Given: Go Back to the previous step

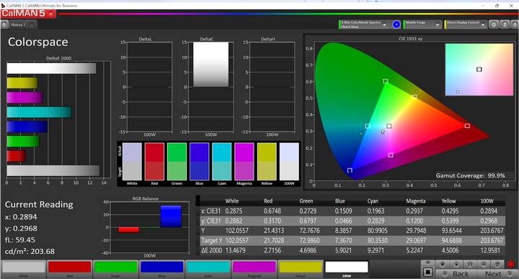Looking at the screenshot, I should click(456, 274).
